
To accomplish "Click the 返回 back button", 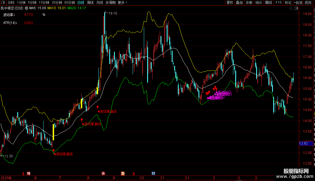I will (x=308, y=3).
